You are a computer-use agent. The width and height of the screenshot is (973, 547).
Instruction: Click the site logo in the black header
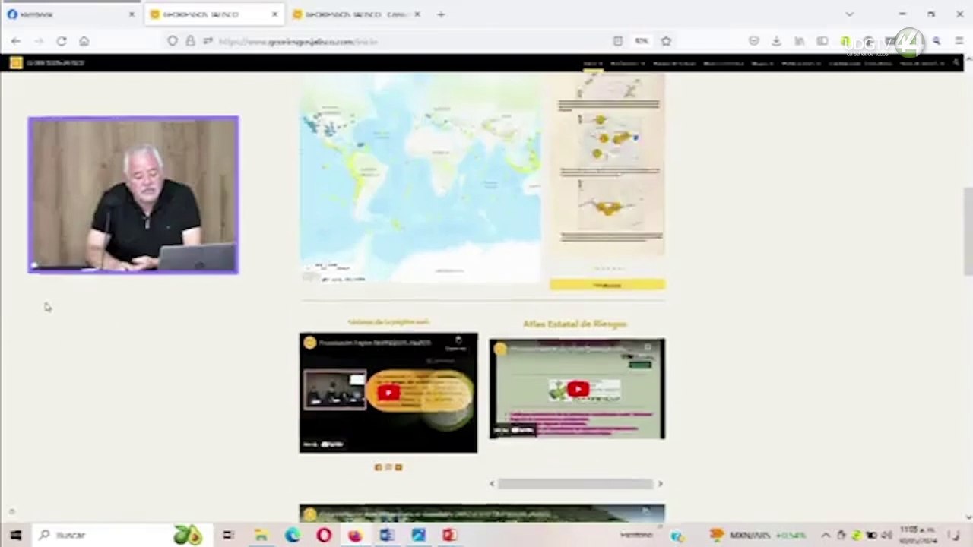(16, 63)
